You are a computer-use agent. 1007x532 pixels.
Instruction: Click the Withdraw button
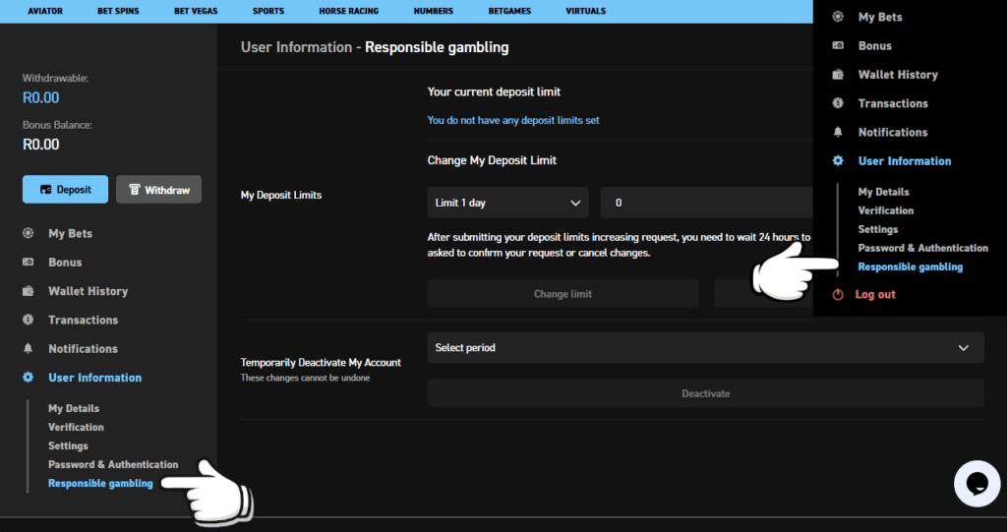coord(158,190)
